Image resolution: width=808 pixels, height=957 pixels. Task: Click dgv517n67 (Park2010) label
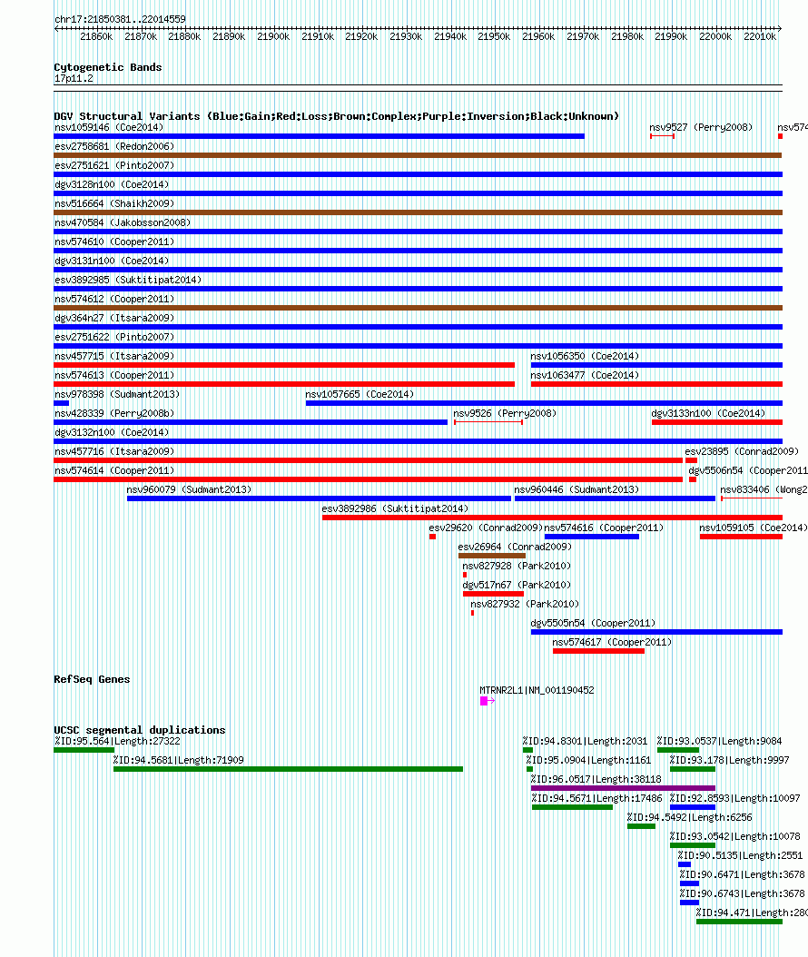pos(517,585)
